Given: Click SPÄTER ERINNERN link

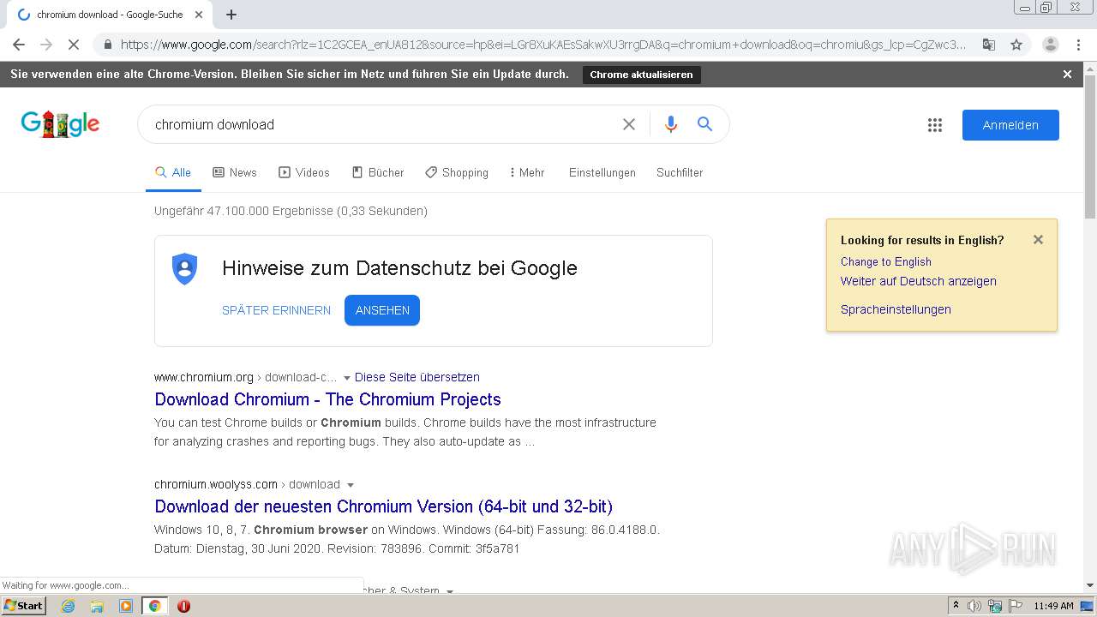Looking at the screenshot, I should pos(276,310).
